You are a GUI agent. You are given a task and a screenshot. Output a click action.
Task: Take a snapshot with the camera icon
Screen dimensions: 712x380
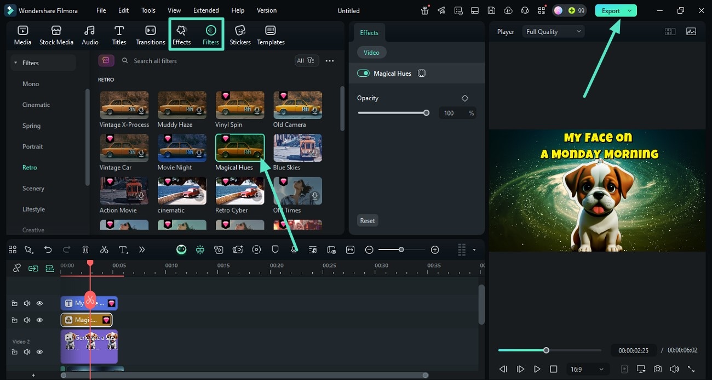tap(658, 369)
